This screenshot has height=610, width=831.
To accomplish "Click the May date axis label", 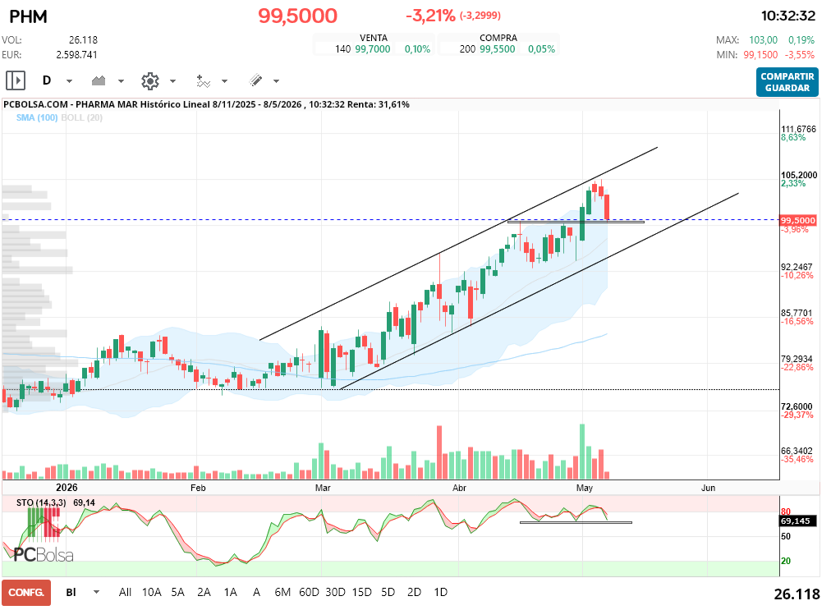I will click(x=585, y=488).
